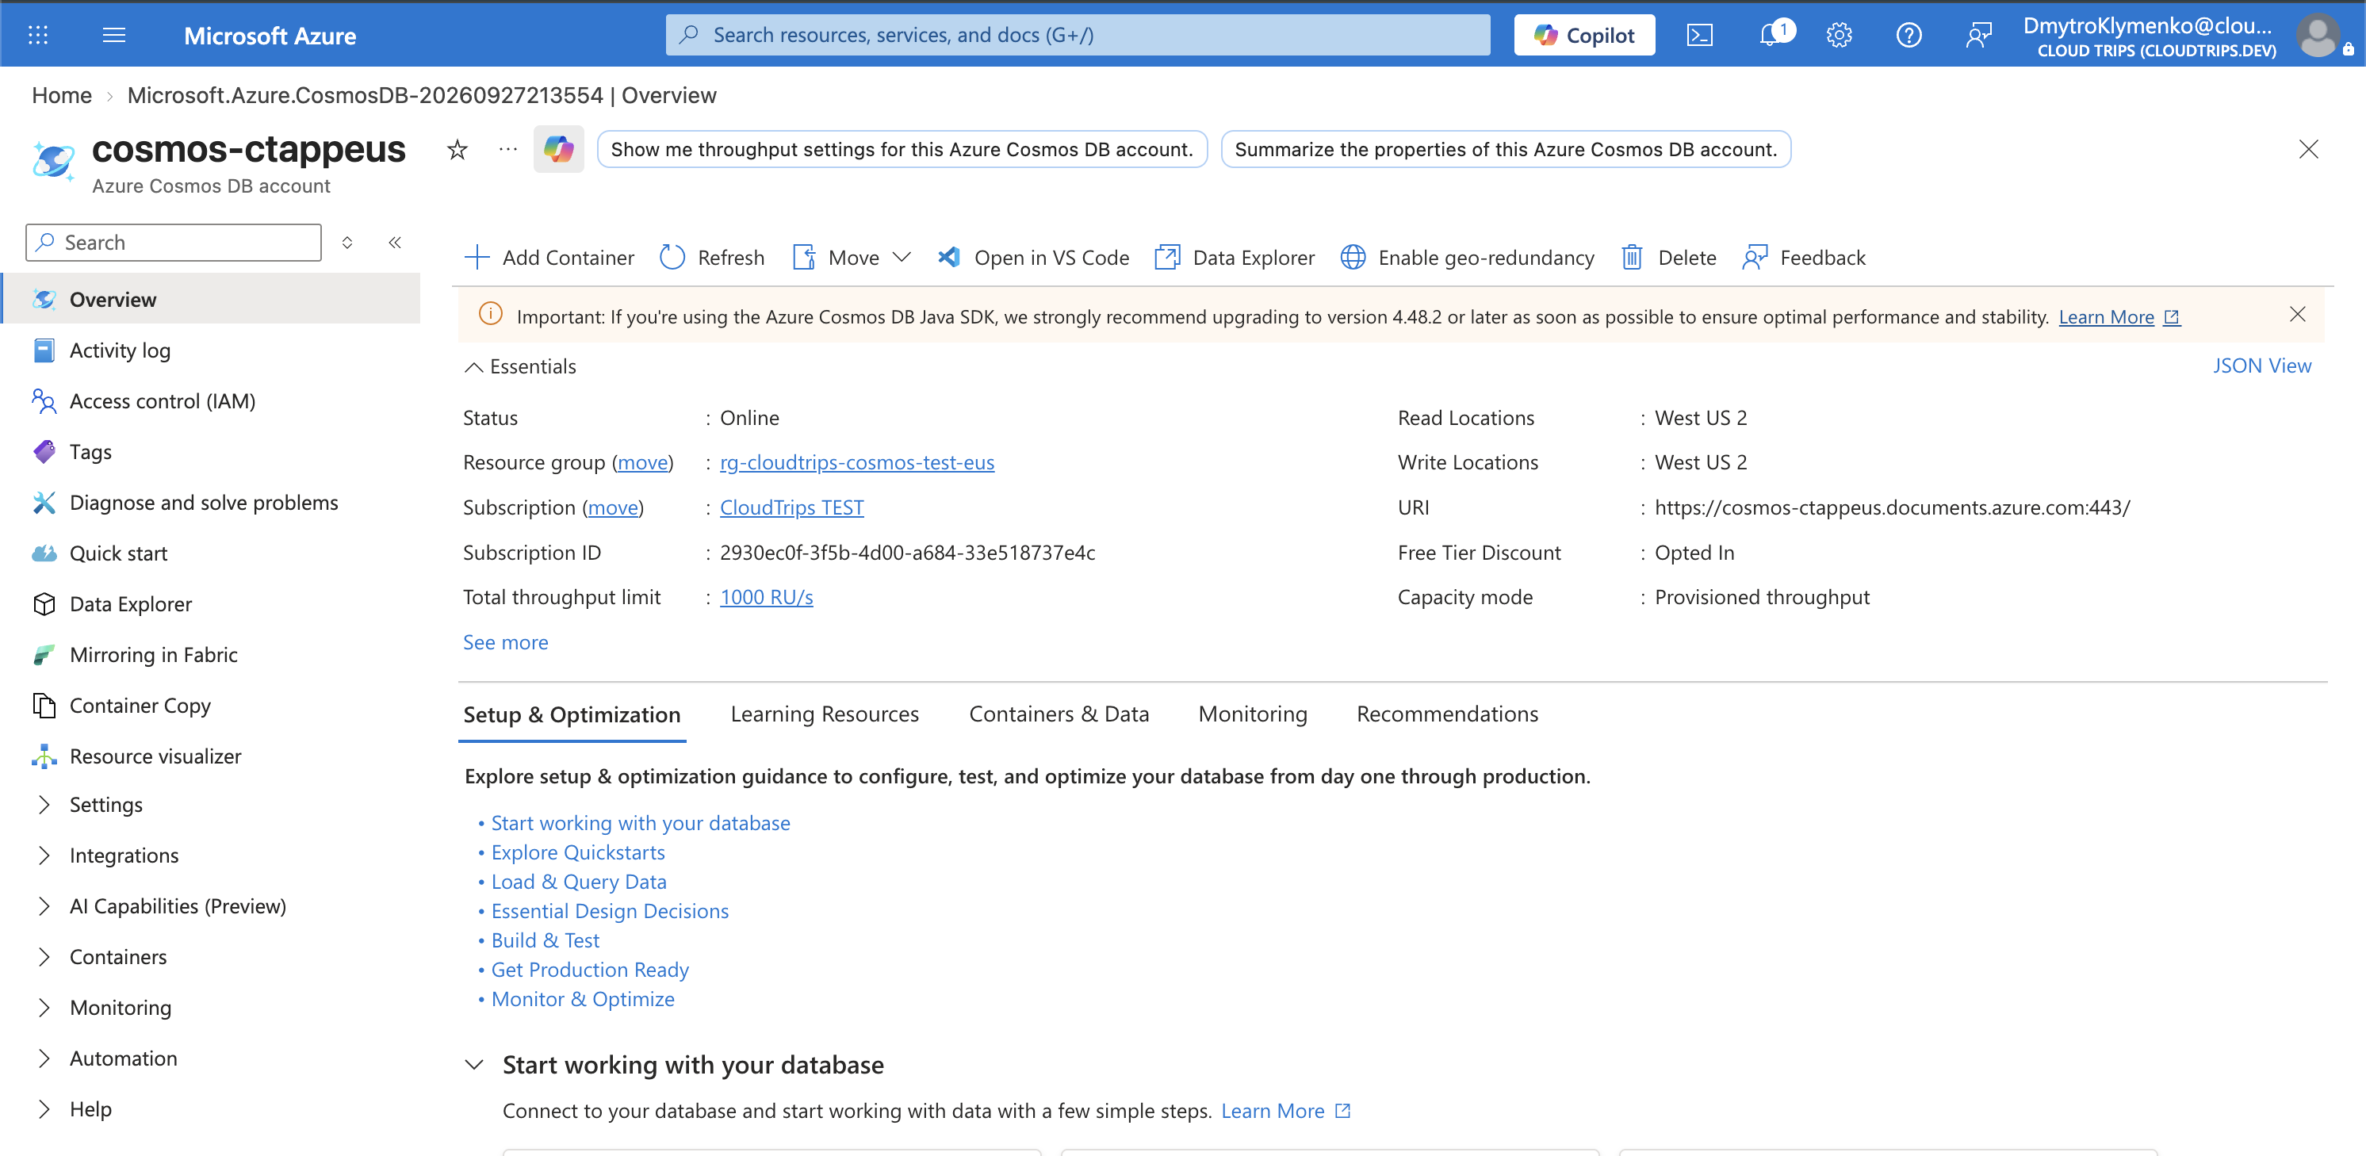Click the 1000 RU/s throughput link

pos(766,598)
